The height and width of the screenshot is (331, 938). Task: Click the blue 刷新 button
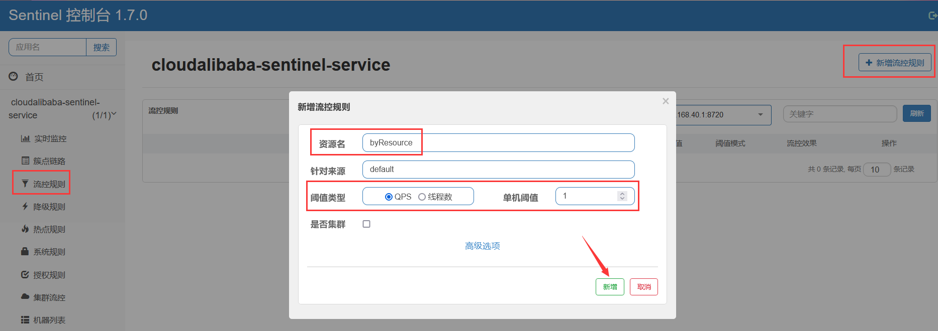click(x=917, y=113)
